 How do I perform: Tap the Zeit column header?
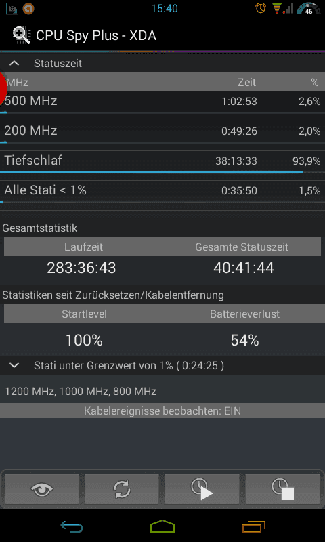click(x=247, y=82)
